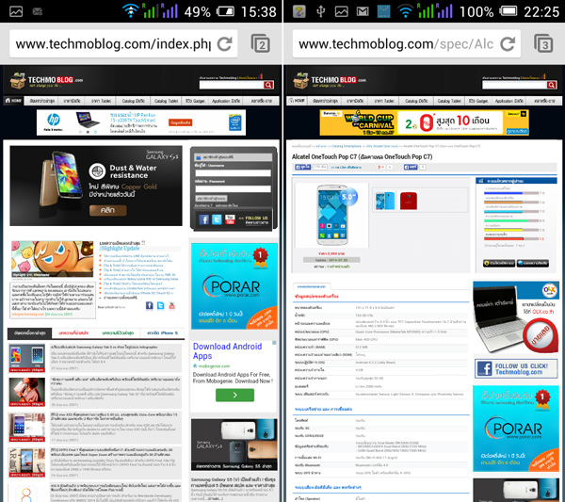Open Cookie Run highlight image
The height and width of the screenshot is (502, 565).
click(52, 259)
